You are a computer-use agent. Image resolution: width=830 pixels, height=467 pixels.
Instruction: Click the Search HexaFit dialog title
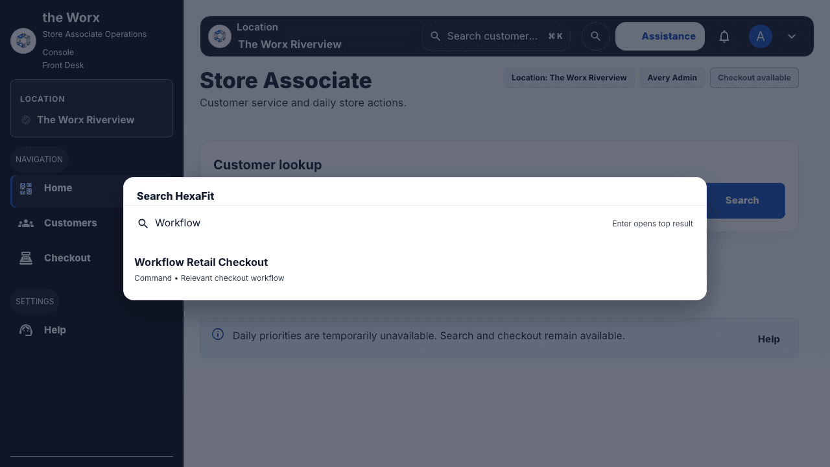[x=175, y=196]
